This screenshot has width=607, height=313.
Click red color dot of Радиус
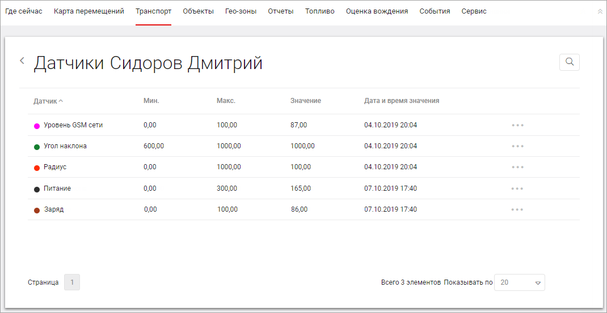click(x=37, y=168)
